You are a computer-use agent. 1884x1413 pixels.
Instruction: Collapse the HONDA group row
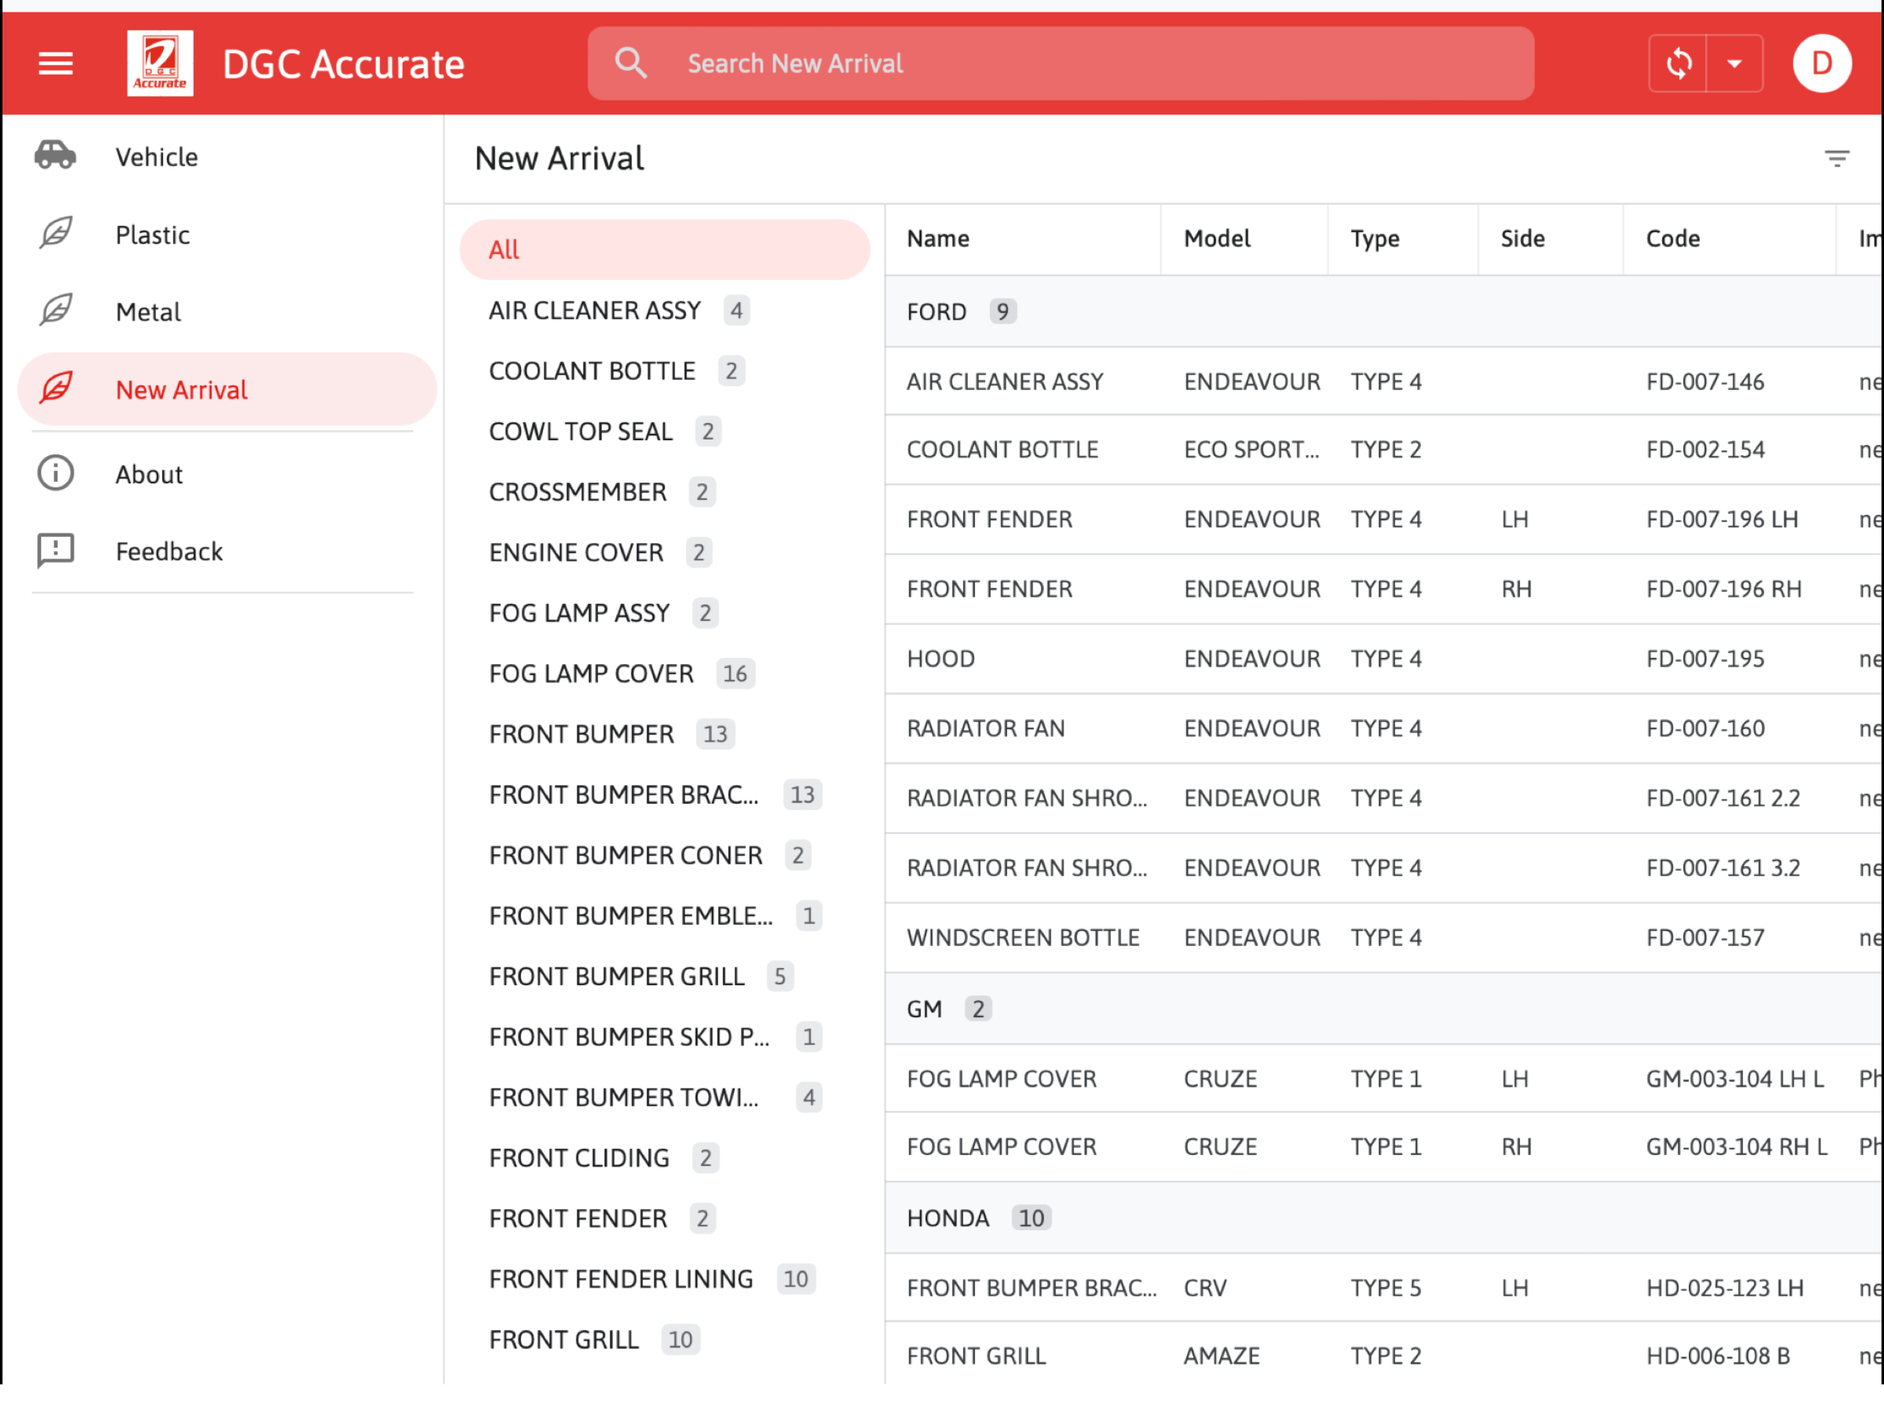click(1384, 1217)
